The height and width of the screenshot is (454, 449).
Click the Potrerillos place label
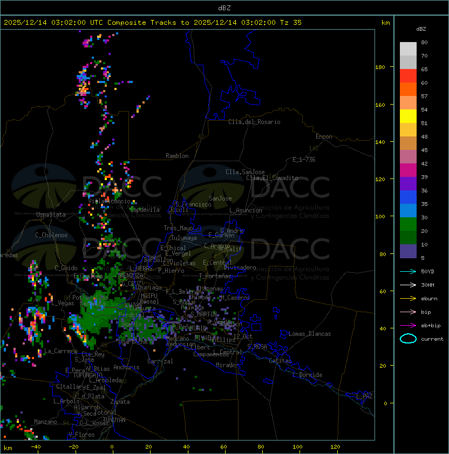pos(90,298)
